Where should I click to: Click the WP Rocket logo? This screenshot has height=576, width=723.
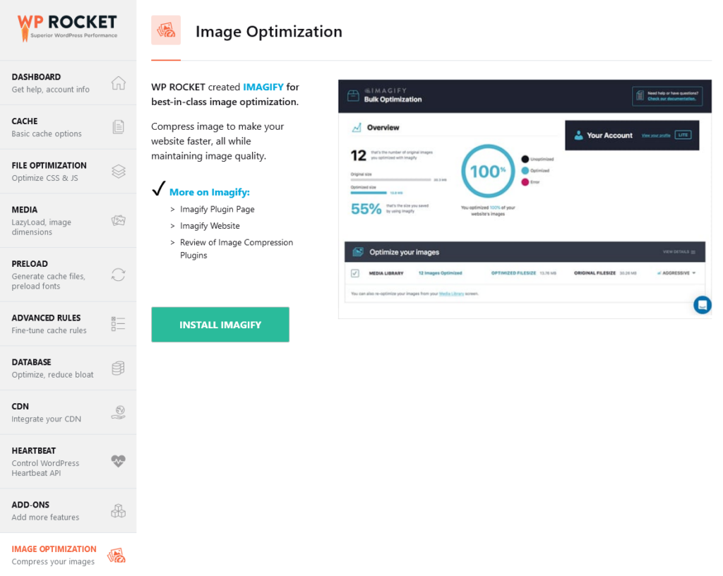67,28
